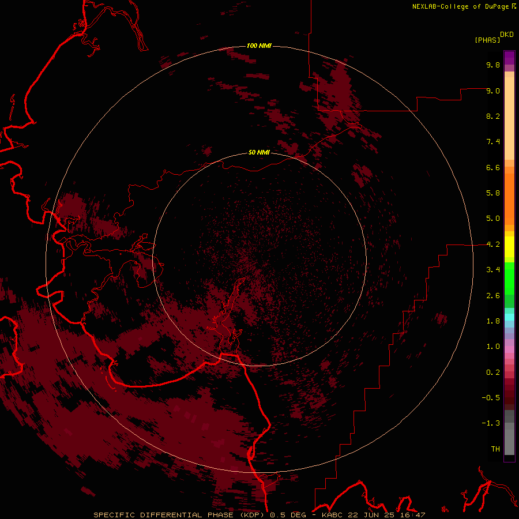This screenshot has width=519, height=519.
Task: Click the 4.2 scale value
Action: click(493, 245)
